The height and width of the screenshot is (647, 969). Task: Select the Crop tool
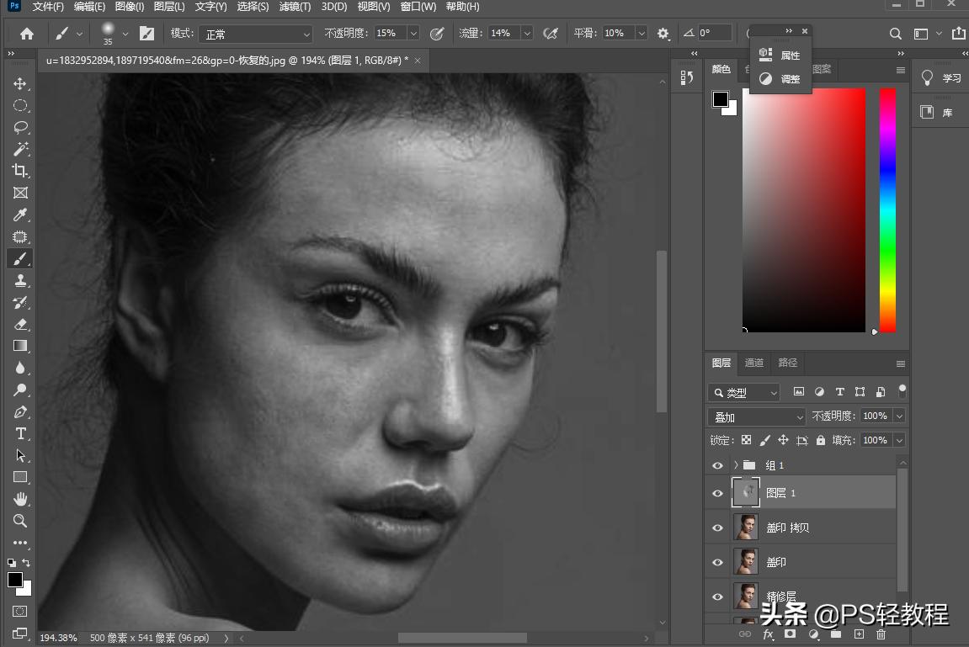pos(20,172)
